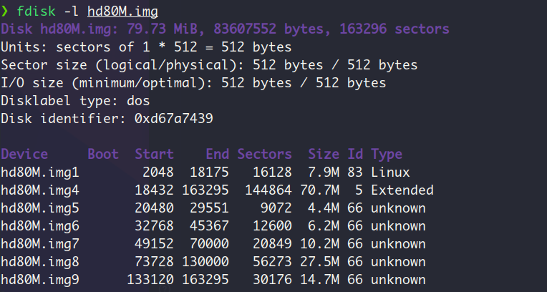The height and width of the screenshot is (292, 547).
Task: Click the Extended type label
Action: (x=402, y=190)
